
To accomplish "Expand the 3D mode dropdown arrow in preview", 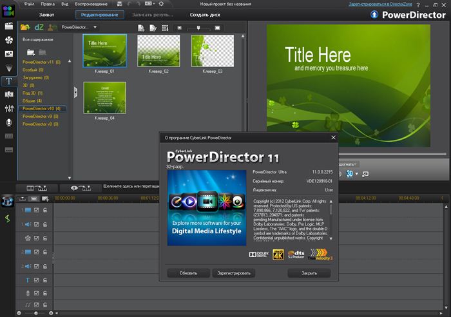I will click(356, 174).
